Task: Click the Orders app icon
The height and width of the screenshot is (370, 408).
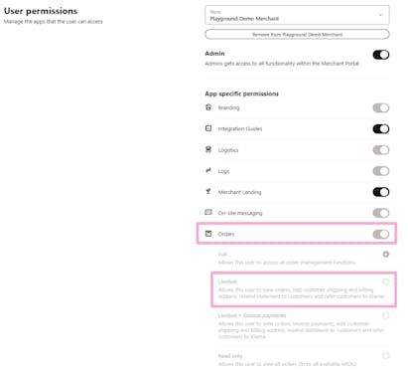Action: pos(208,234)
